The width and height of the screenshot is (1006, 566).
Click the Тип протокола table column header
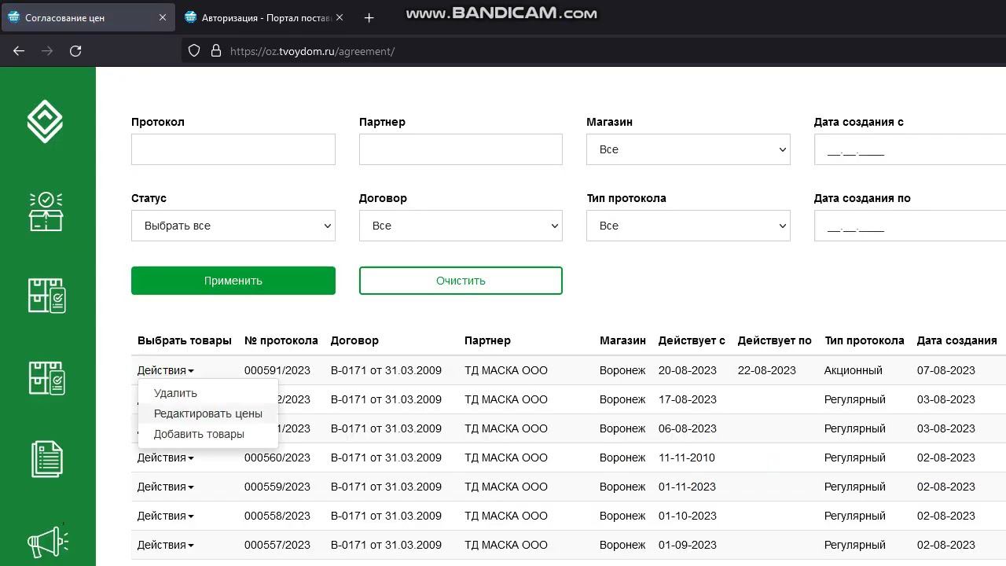(x=865, y=340)
